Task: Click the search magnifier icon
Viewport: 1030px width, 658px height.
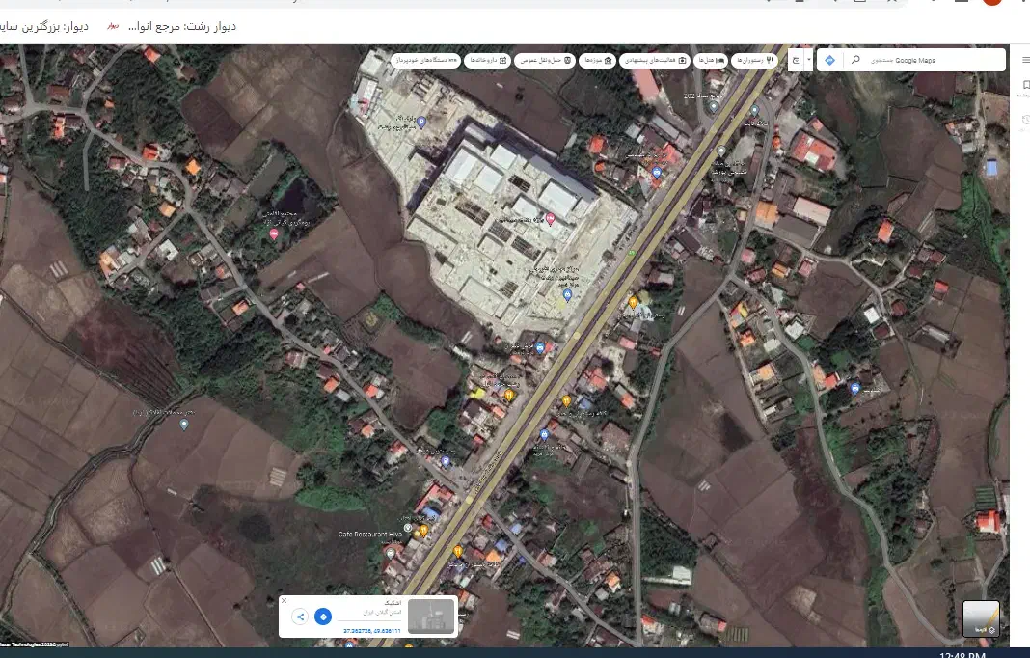Action: 855,60
